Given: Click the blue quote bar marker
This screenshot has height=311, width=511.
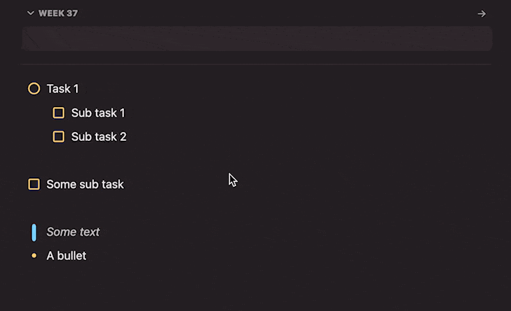Looking at the screenshot, I should [x=34, y=232].
